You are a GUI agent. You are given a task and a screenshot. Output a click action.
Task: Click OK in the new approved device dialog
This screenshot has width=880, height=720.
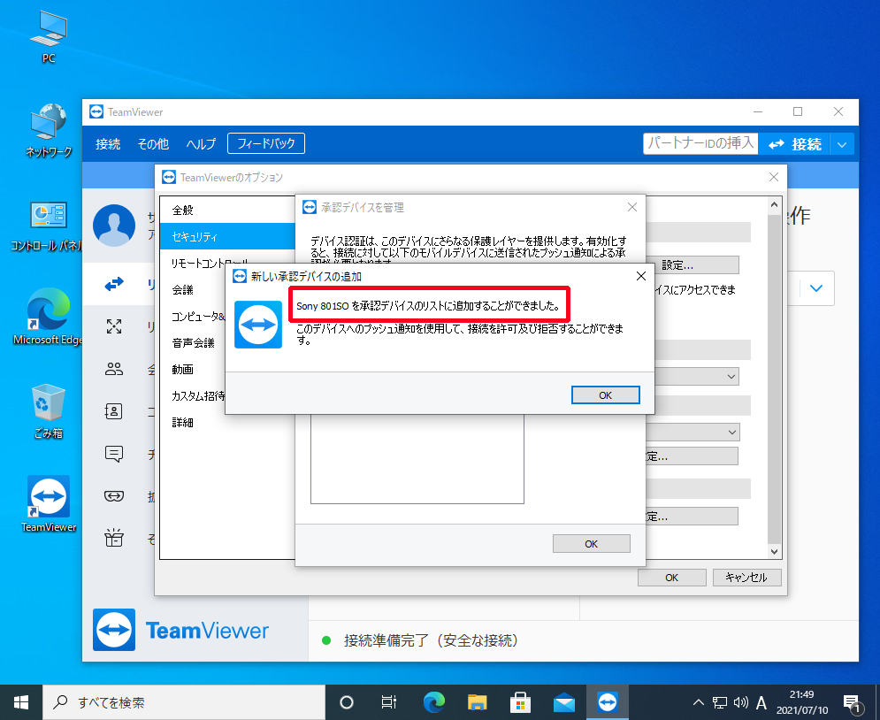pyautogui.click(x=605, y=395)
